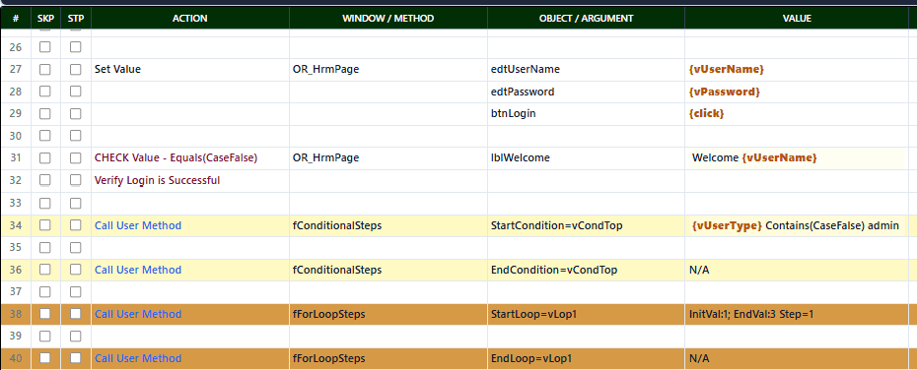The height and width of the screenshot is (370, 917).
Task: Click the '{vPassword}' value cell
Action: point(797,92)
